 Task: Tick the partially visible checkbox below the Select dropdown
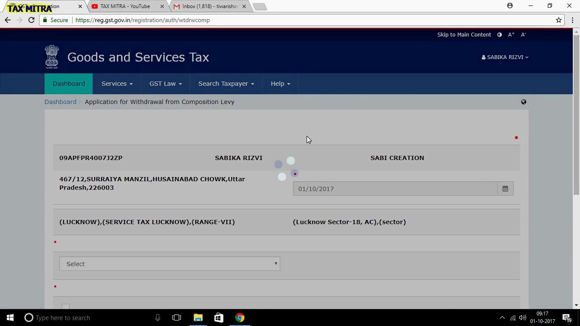pyautogui.click(x=66, y=307)
